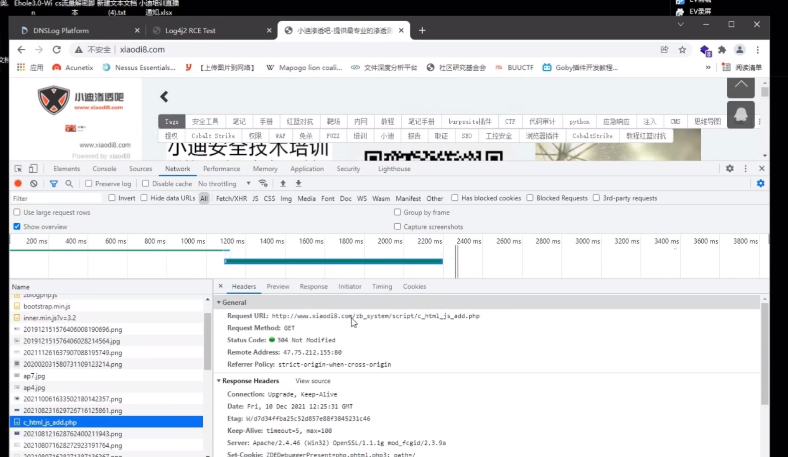788x457 pixels.
Task: Open tab search dropdown arrow
Action: pos(681,24)
